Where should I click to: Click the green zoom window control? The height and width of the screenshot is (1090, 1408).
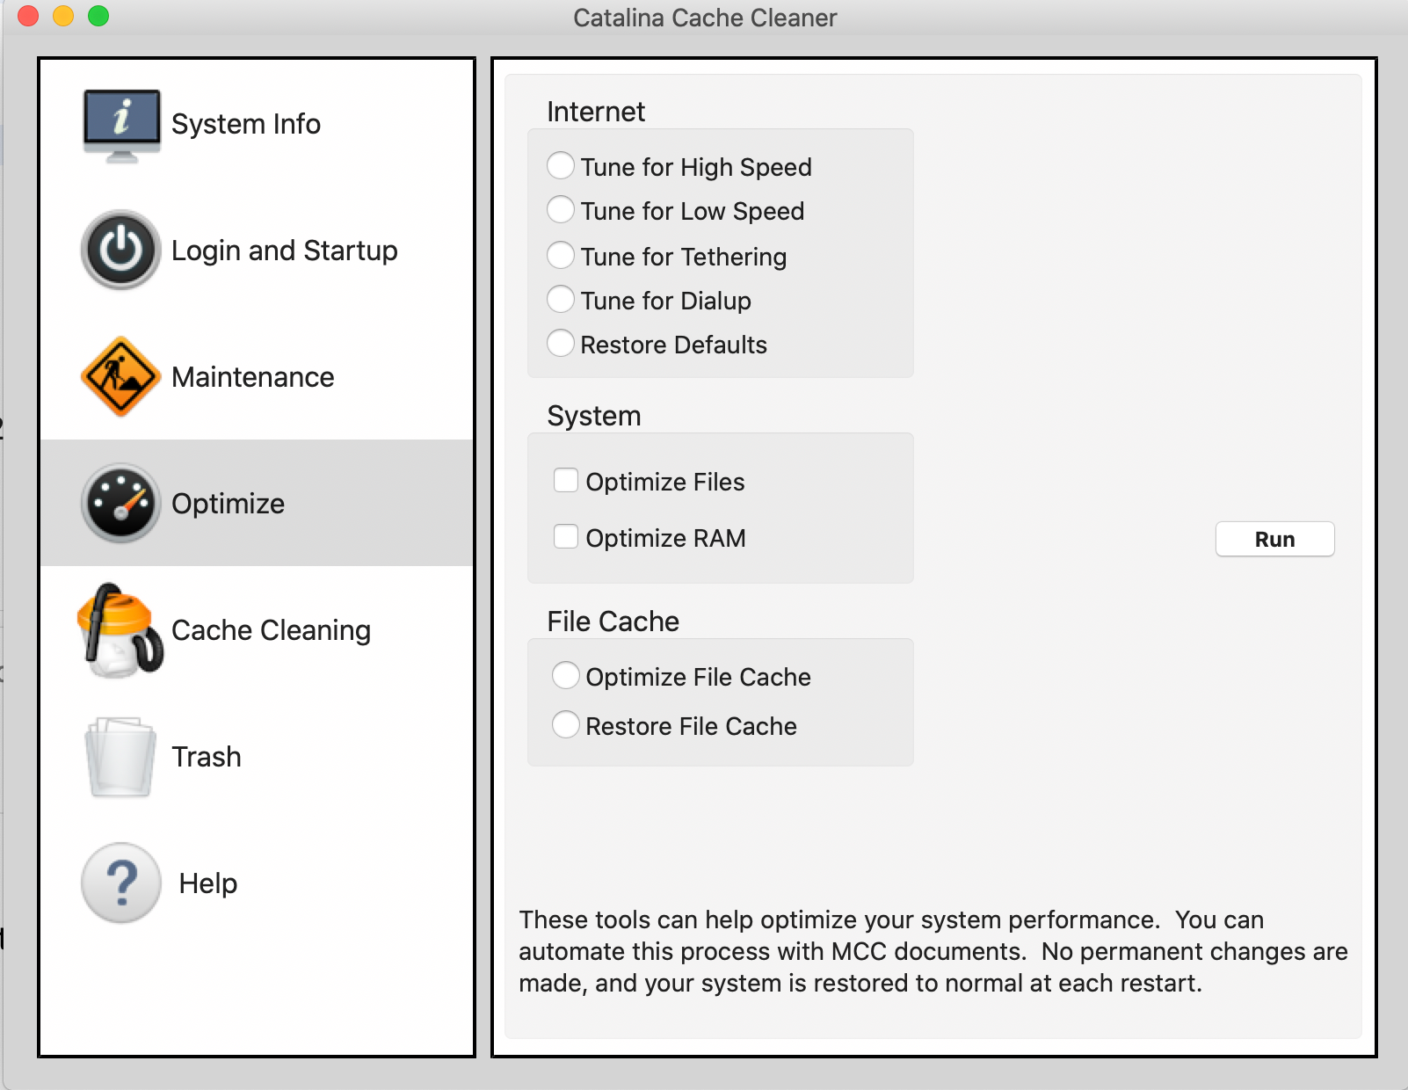click(x=97, y=14)
